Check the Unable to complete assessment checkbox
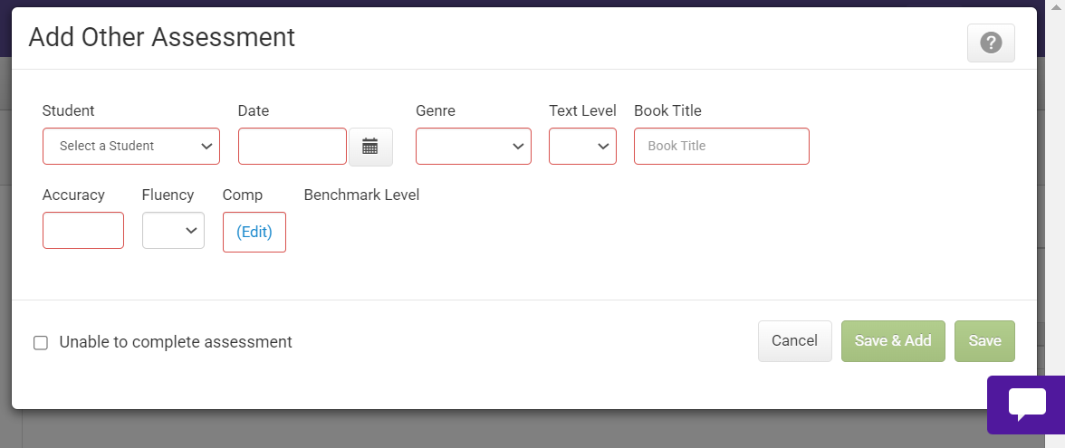Image resolution: width=1065 pixels, height=448 pixels. pyautogui.click(x=41, y=343)
